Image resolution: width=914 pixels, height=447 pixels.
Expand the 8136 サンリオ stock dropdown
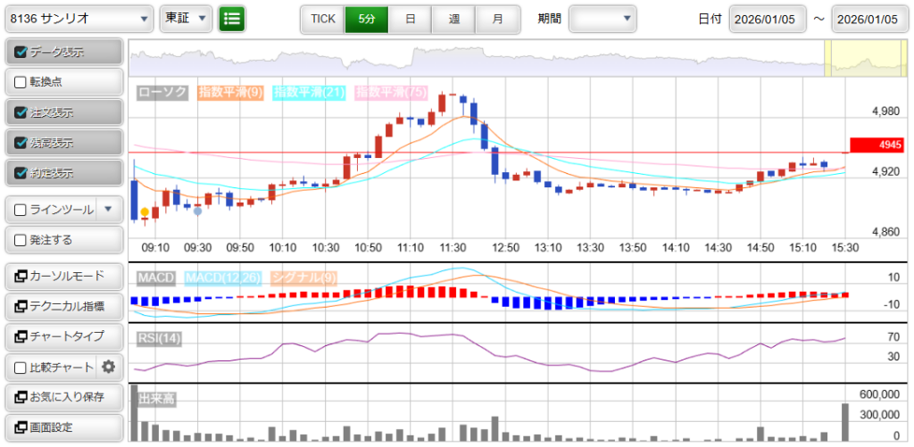point(79,18)
